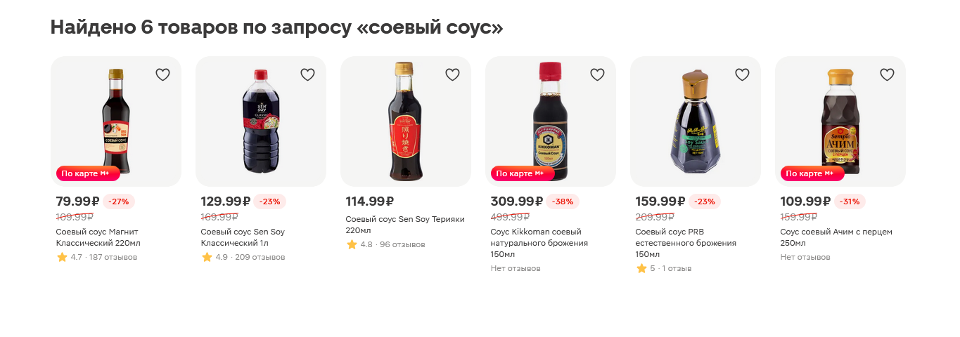This screenshot has width=960, height=337.
Task: Go to Соус Kikkoman соевый натурального брожения
Action: coord(539,243)
